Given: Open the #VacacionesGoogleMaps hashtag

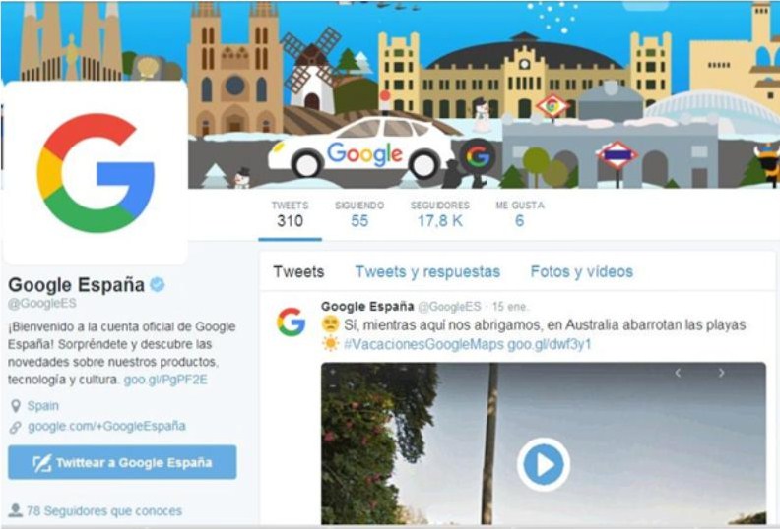Looking at the screenshot, I should [424, 344].
